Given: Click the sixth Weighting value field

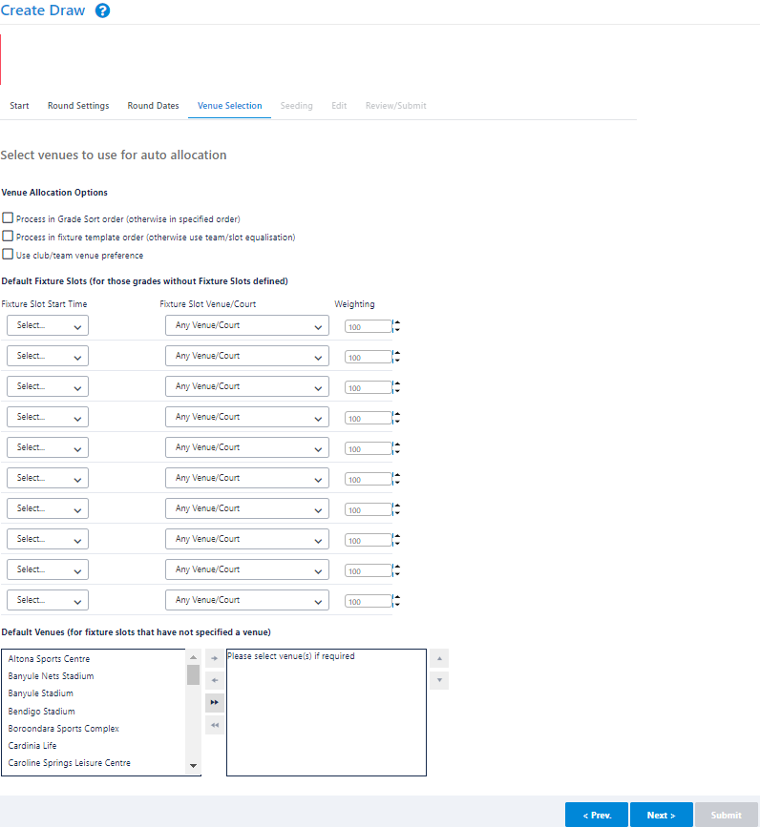Looking at the screenshot, I should 369,479.
